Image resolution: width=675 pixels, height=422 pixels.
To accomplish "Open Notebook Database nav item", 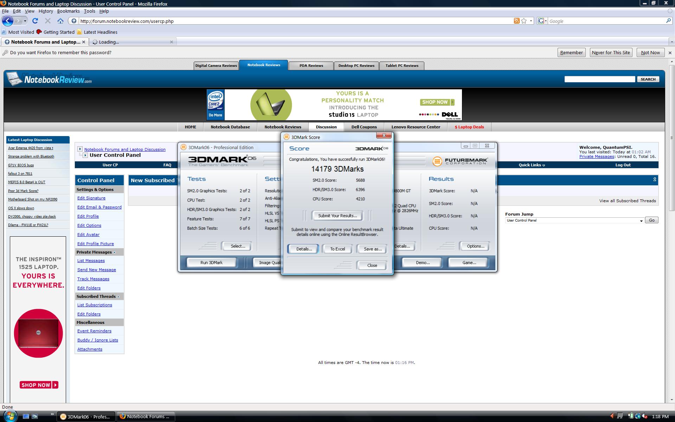I will point(230,127).
